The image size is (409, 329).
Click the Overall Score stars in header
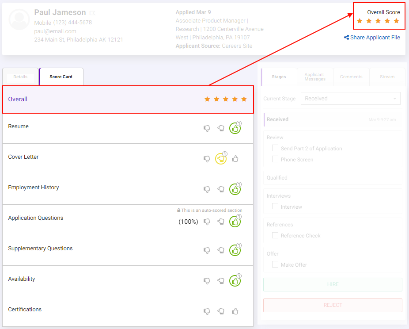pyautogui.click(x=378, y=21)
